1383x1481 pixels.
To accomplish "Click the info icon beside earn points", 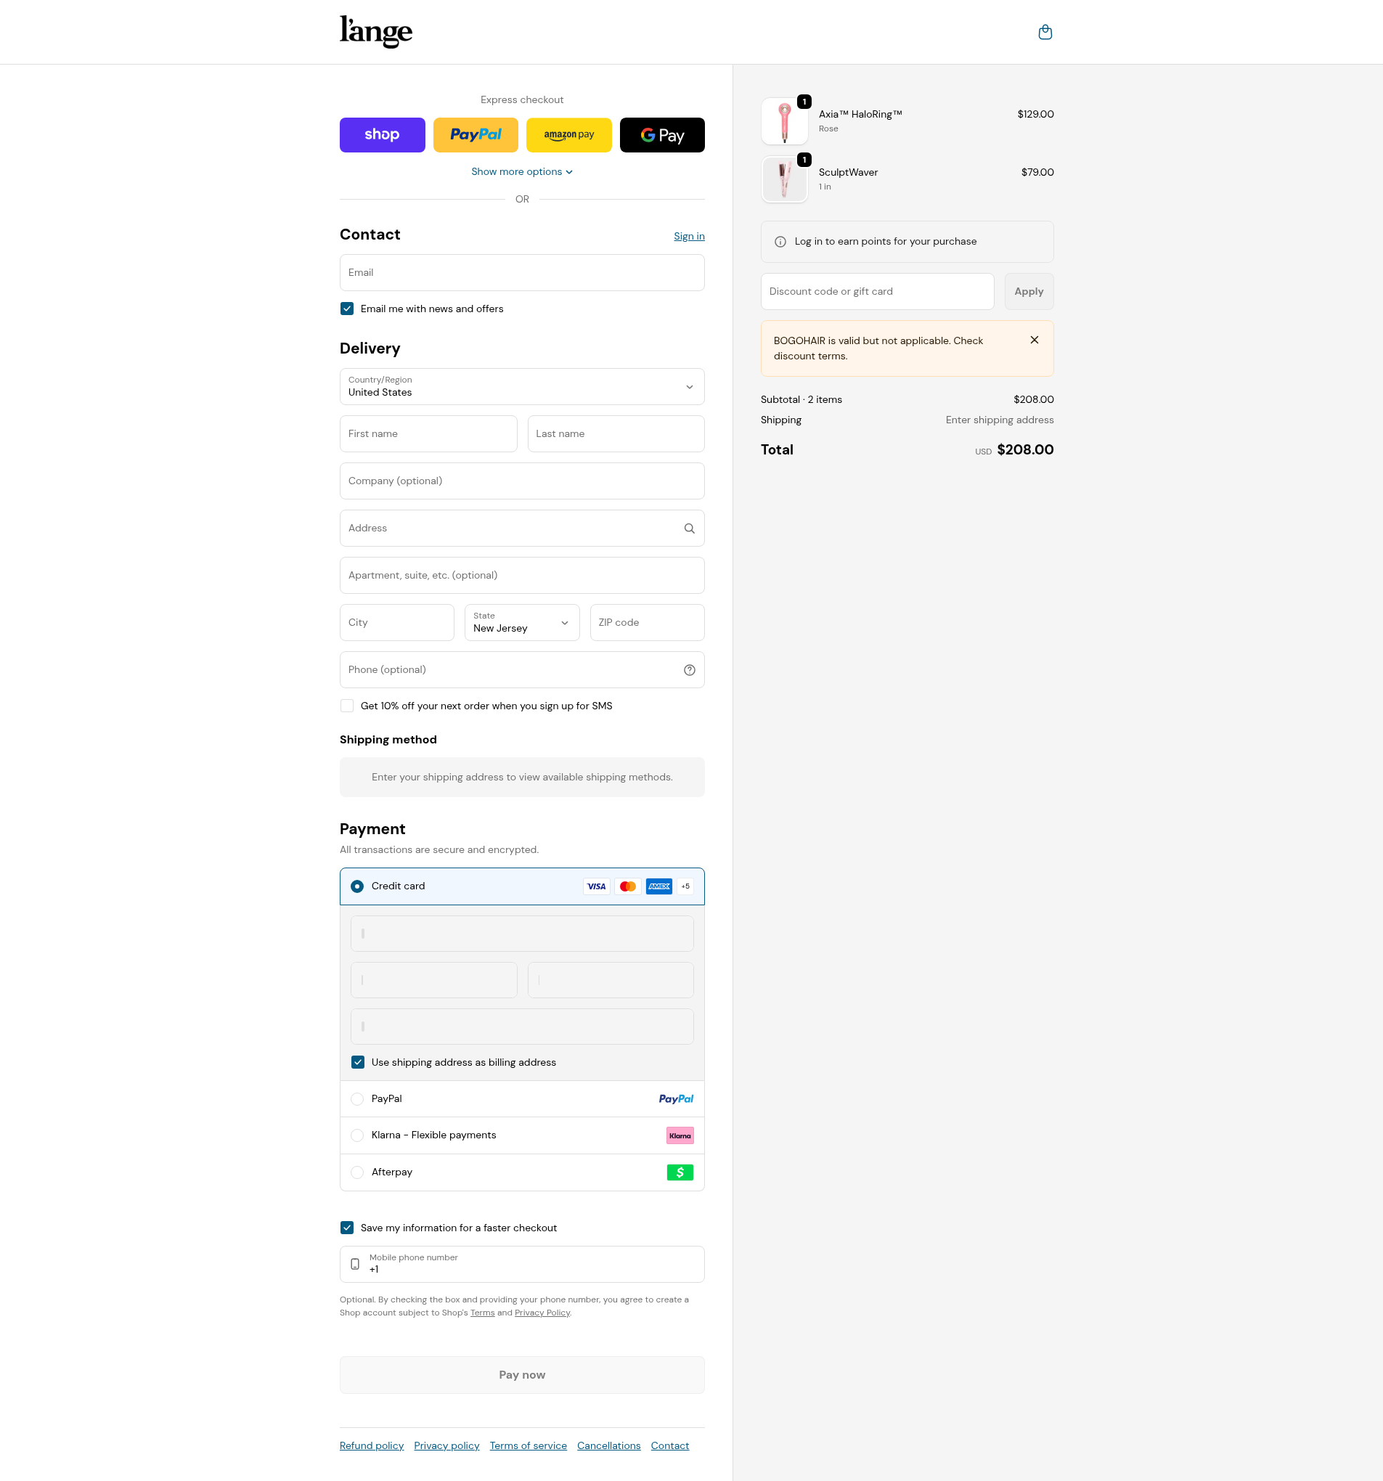I will pyautogui.click(x=780, y=241).
